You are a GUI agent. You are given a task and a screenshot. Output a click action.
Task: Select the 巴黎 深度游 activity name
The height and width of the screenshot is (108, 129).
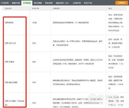(9, 62)
